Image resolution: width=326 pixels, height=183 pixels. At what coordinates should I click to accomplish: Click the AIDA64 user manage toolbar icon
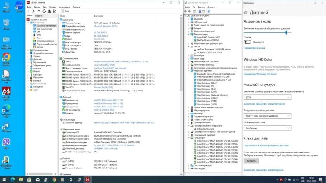pyautogui.click(x=49, y=11)
